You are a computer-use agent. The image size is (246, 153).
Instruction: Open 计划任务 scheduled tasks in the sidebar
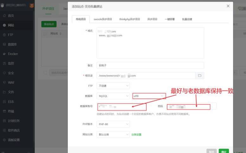point(14,121)
